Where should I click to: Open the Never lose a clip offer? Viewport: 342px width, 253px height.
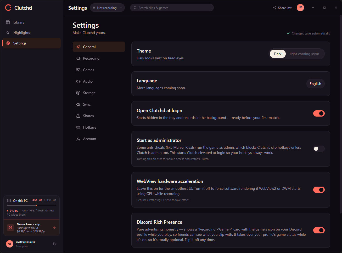coord(31,228)
